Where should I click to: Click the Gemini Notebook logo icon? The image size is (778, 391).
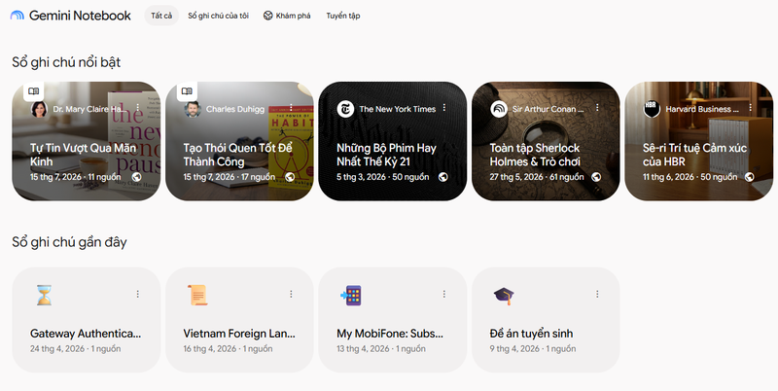click(17, 16)
